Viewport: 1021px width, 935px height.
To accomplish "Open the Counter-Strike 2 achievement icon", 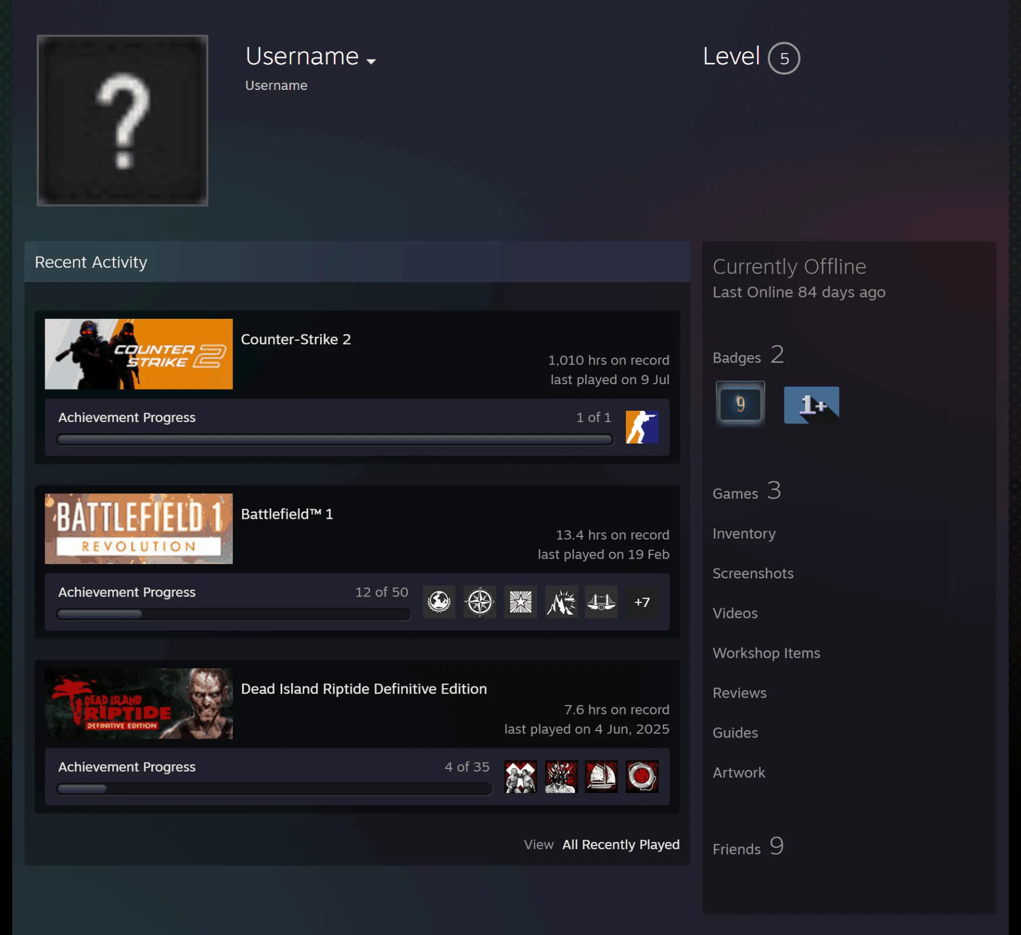I will pyautogui.click(x=642, y=427).
